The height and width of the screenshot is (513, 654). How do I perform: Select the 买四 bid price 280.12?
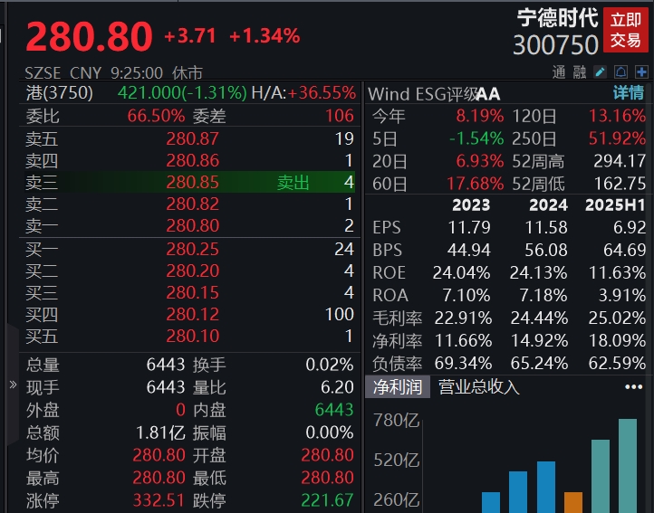192,314
